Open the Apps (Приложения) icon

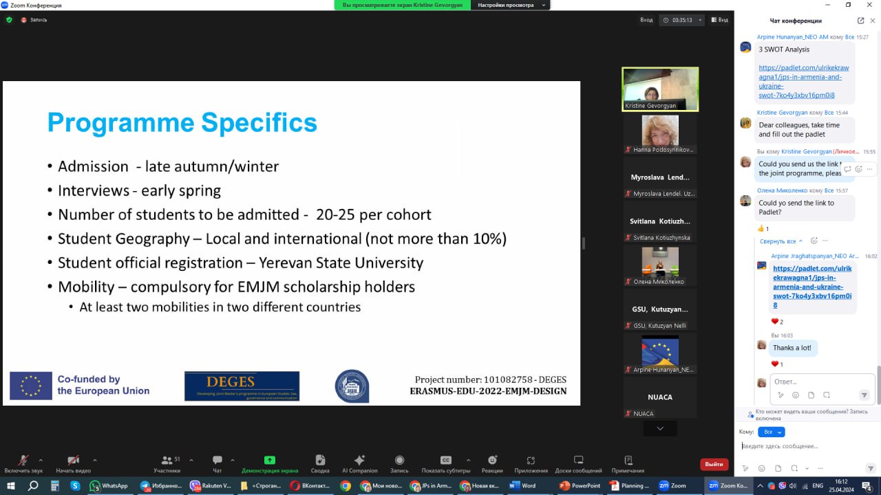531,461
